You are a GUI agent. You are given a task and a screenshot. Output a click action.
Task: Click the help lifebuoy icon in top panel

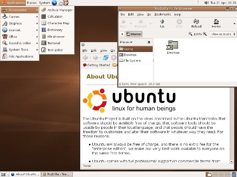65,3
